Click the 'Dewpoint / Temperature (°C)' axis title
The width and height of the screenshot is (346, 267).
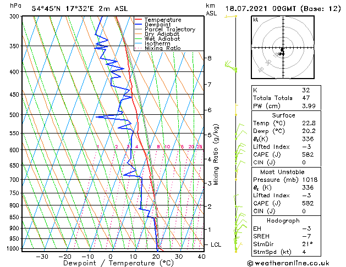point(118,263)
